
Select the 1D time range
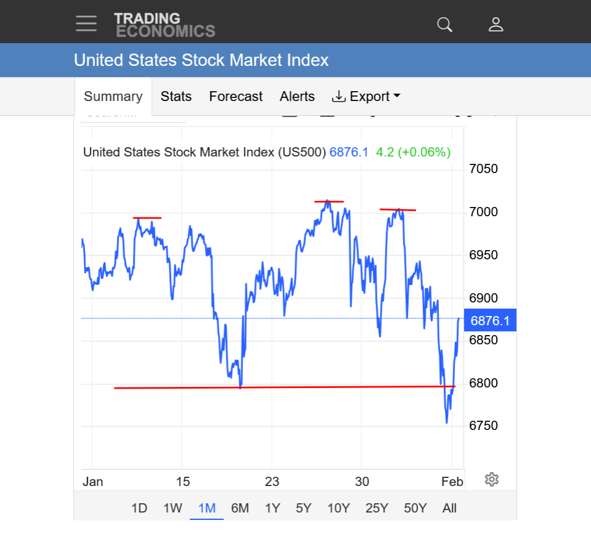(139, 508)
